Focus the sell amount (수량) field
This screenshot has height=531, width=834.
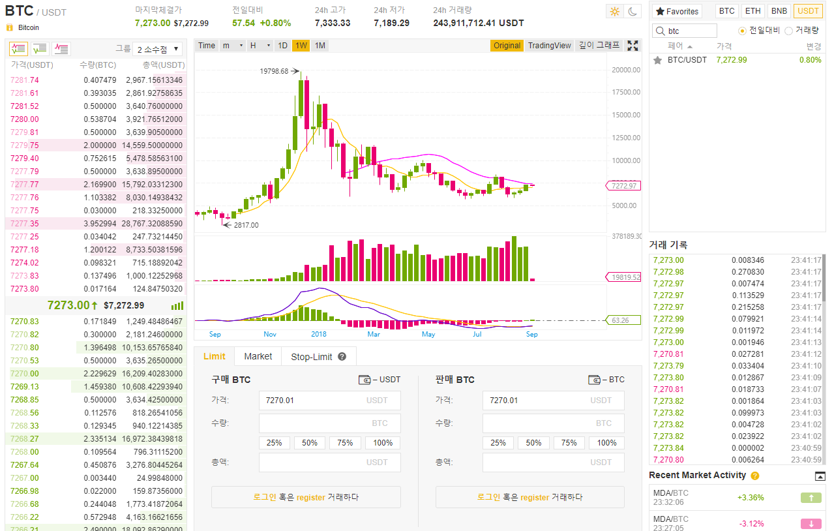click(554, 423)
